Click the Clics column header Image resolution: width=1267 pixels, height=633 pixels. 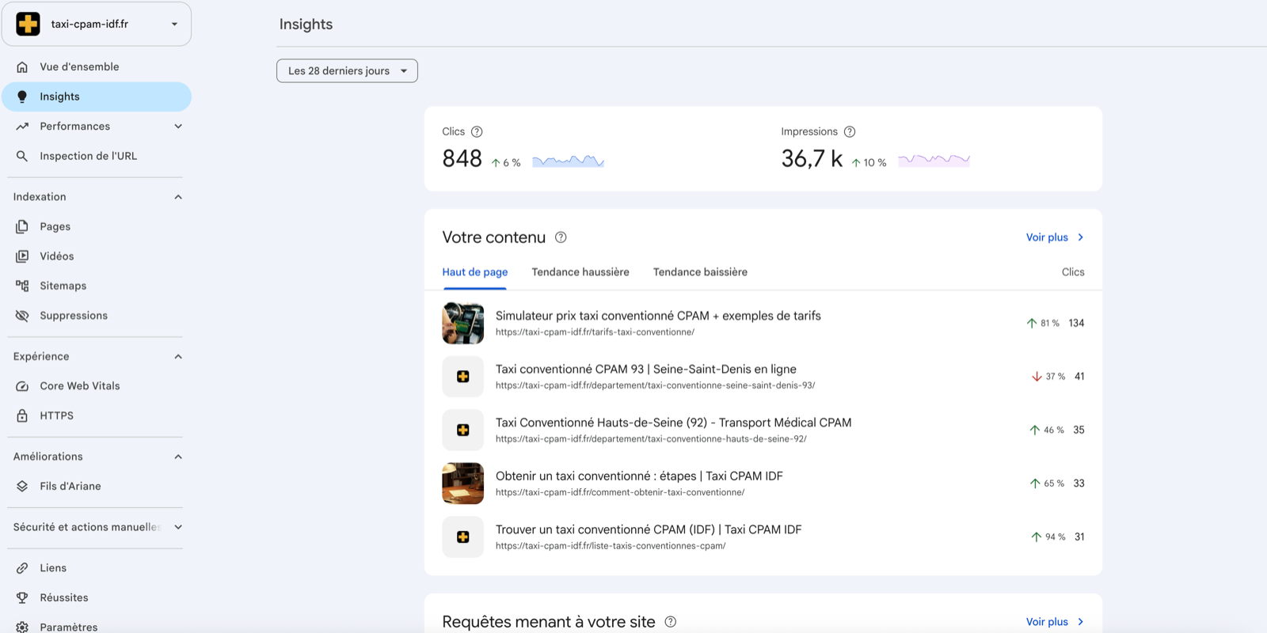tap(1073, 272)
